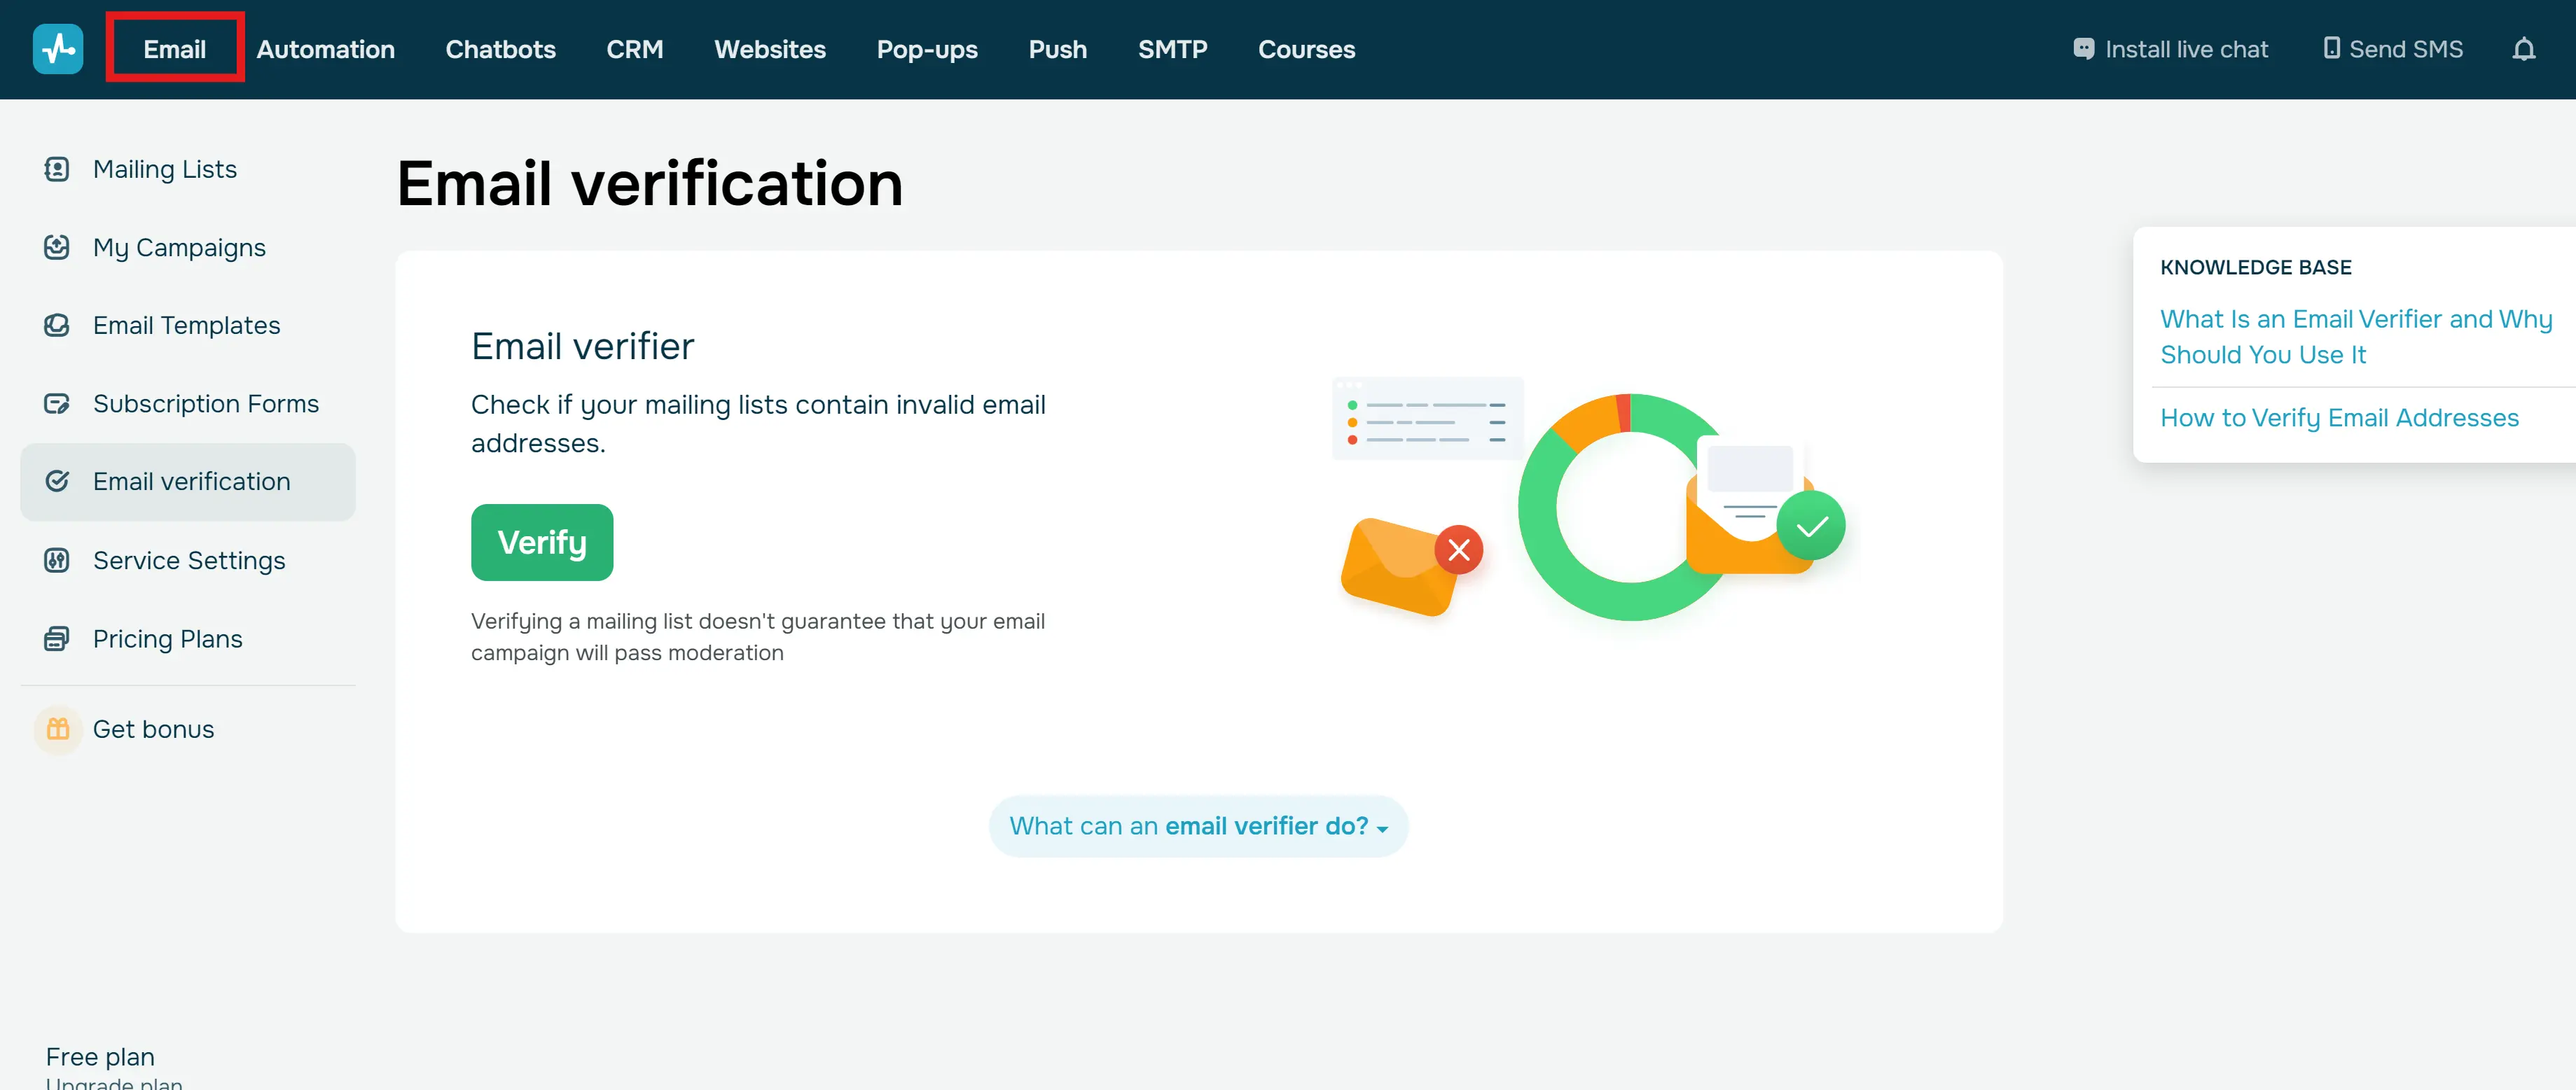Click Send SMS in top bar
The image size is (2576, 1090).
click(2392, 49)
